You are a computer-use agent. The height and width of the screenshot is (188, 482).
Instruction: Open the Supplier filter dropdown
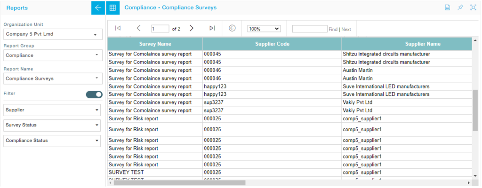point(53,110)
